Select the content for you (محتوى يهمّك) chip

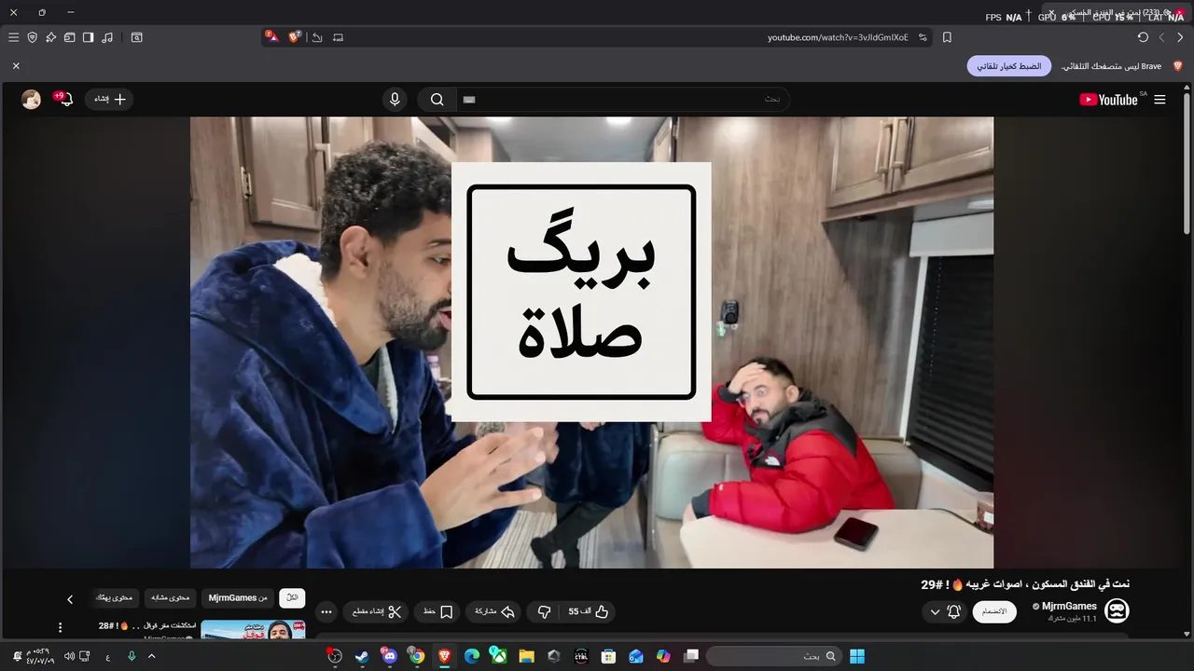(115, 597)
